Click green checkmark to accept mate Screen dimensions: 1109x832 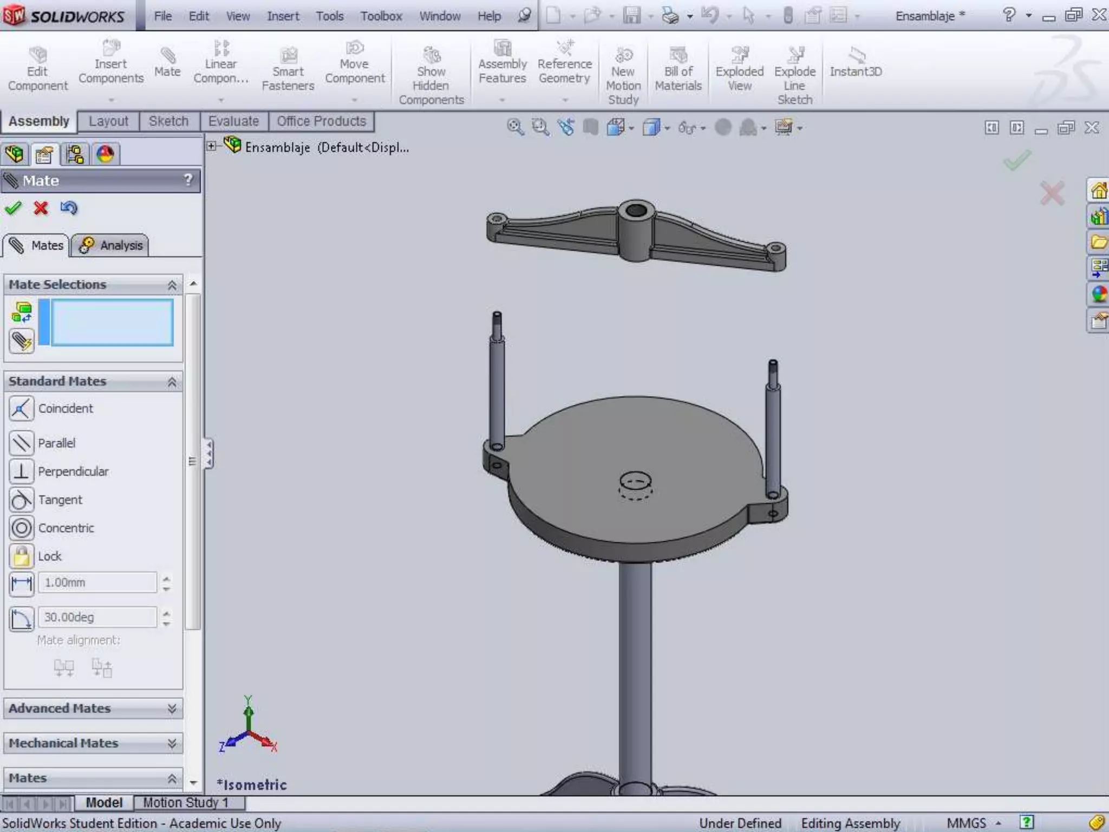pos(13,208)
